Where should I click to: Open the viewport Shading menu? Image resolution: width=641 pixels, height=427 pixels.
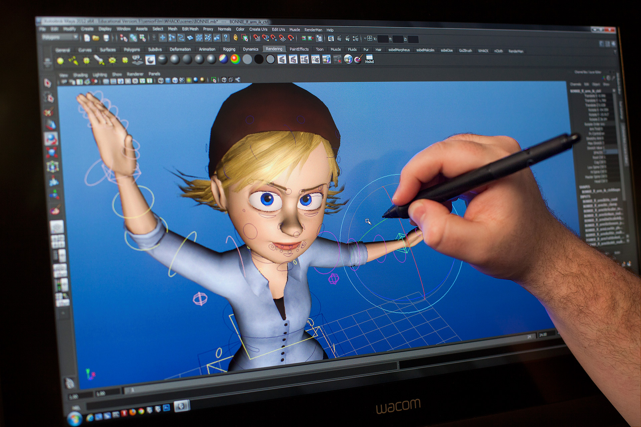pyautogui.click(x=80, y=75)
